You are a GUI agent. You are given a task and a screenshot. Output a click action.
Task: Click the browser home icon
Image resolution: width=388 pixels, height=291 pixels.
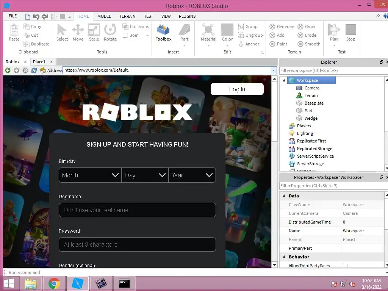coord(43,70)
